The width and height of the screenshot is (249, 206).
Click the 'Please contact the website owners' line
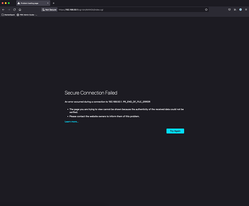104,116
